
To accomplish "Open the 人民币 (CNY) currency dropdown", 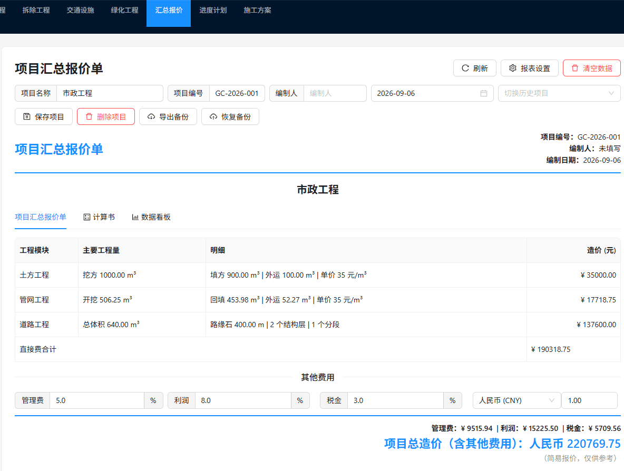I will tap(516, 400).
